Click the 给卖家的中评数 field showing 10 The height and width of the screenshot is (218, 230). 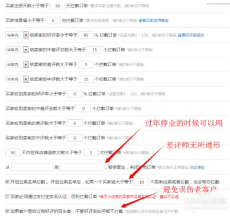click(86, 79)
